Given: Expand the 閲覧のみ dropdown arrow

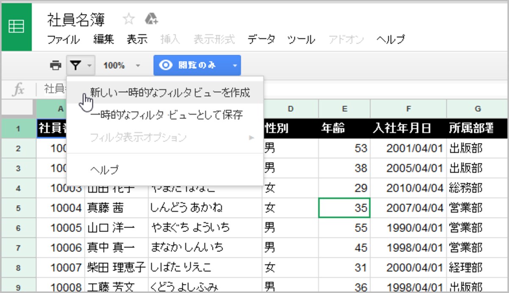Looking at the screenshot, I should click(235, 66).
